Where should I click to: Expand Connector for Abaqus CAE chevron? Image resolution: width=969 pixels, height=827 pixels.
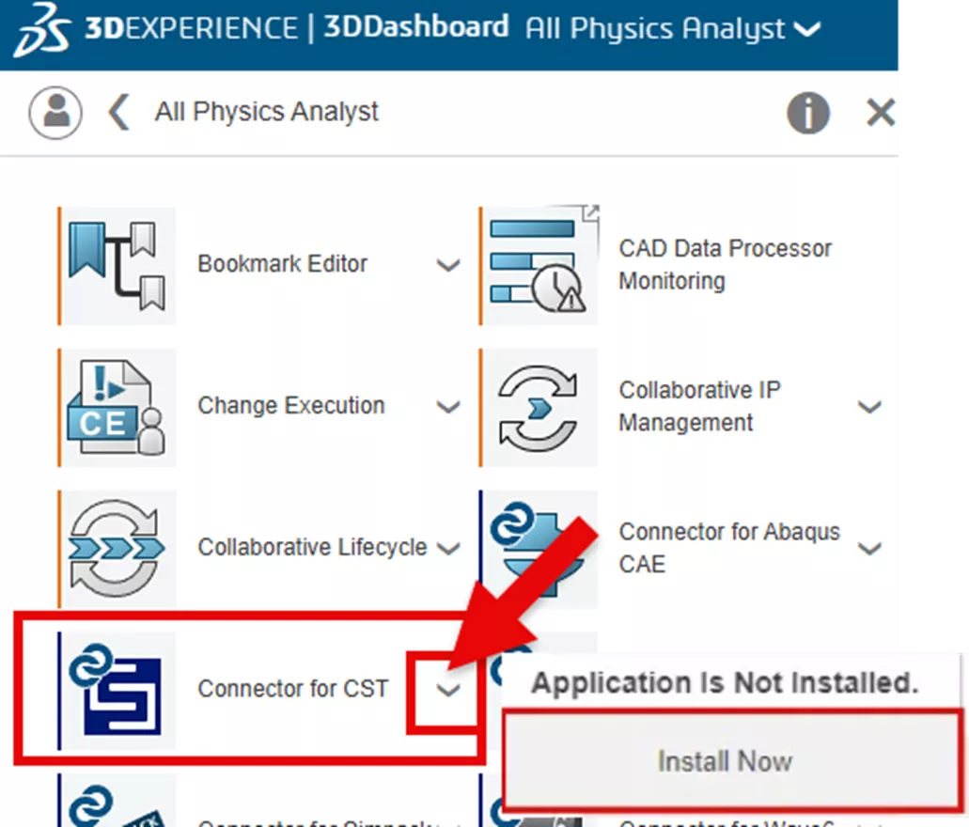click(x=869, y=548)
